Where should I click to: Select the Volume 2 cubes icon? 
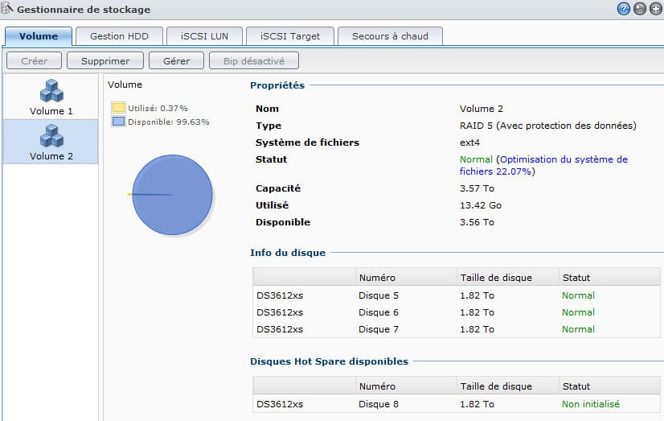tap(51, 135)
